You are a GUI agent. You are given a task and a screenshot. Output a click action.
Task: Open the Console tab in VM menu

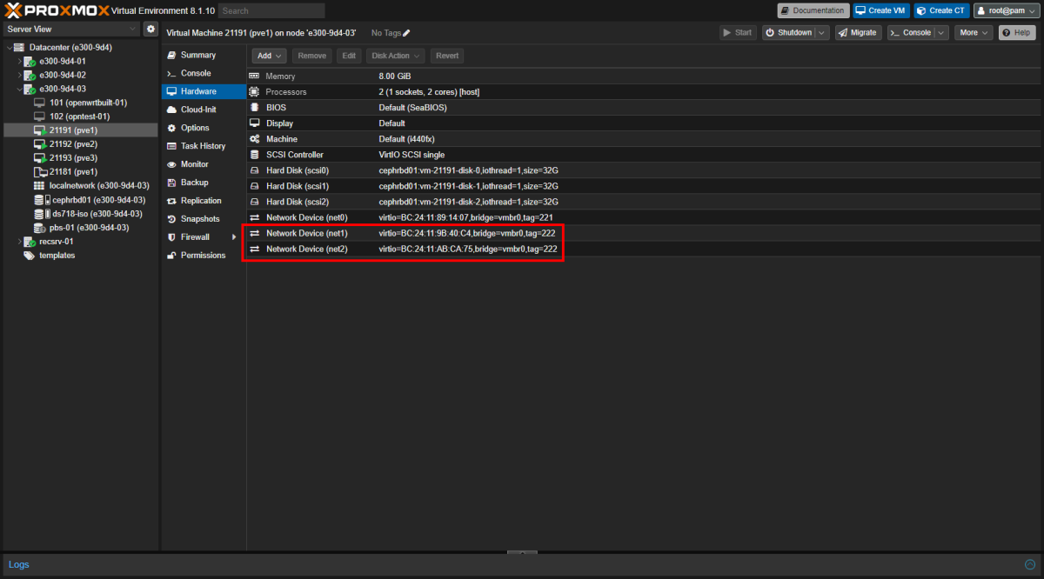204,73
